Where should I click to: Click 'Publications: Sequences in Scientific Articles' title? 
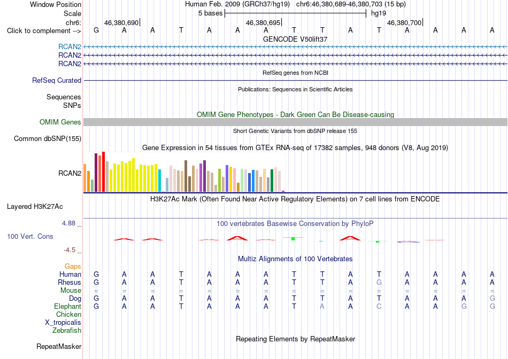(x=295, y=89)
